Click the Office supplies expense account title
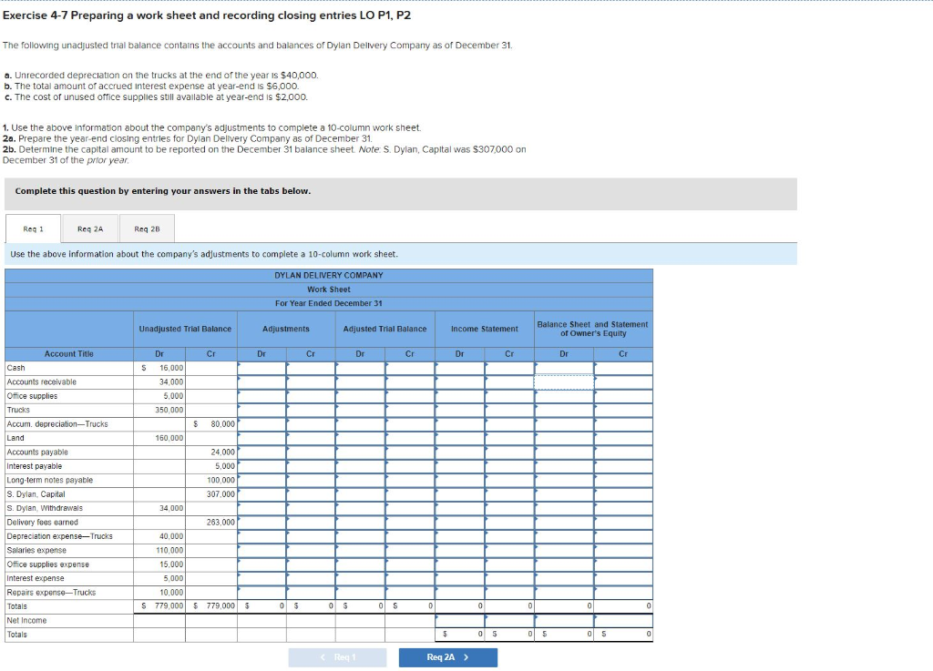The image size is (933, 671). pos(47,564)
